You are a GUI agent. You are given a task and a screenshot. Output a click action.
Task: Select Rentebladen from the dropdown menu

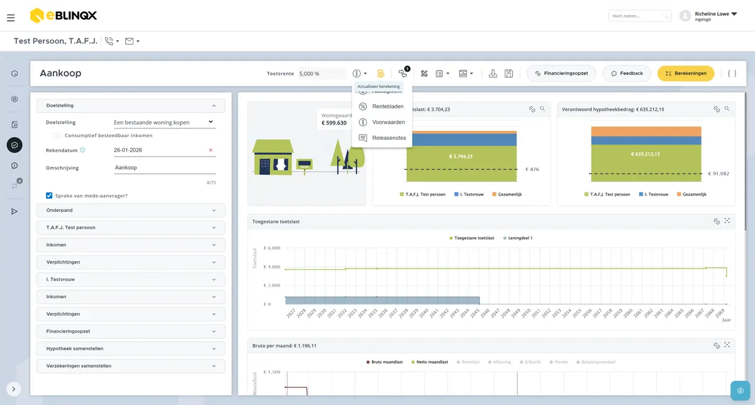coord(383,106)
